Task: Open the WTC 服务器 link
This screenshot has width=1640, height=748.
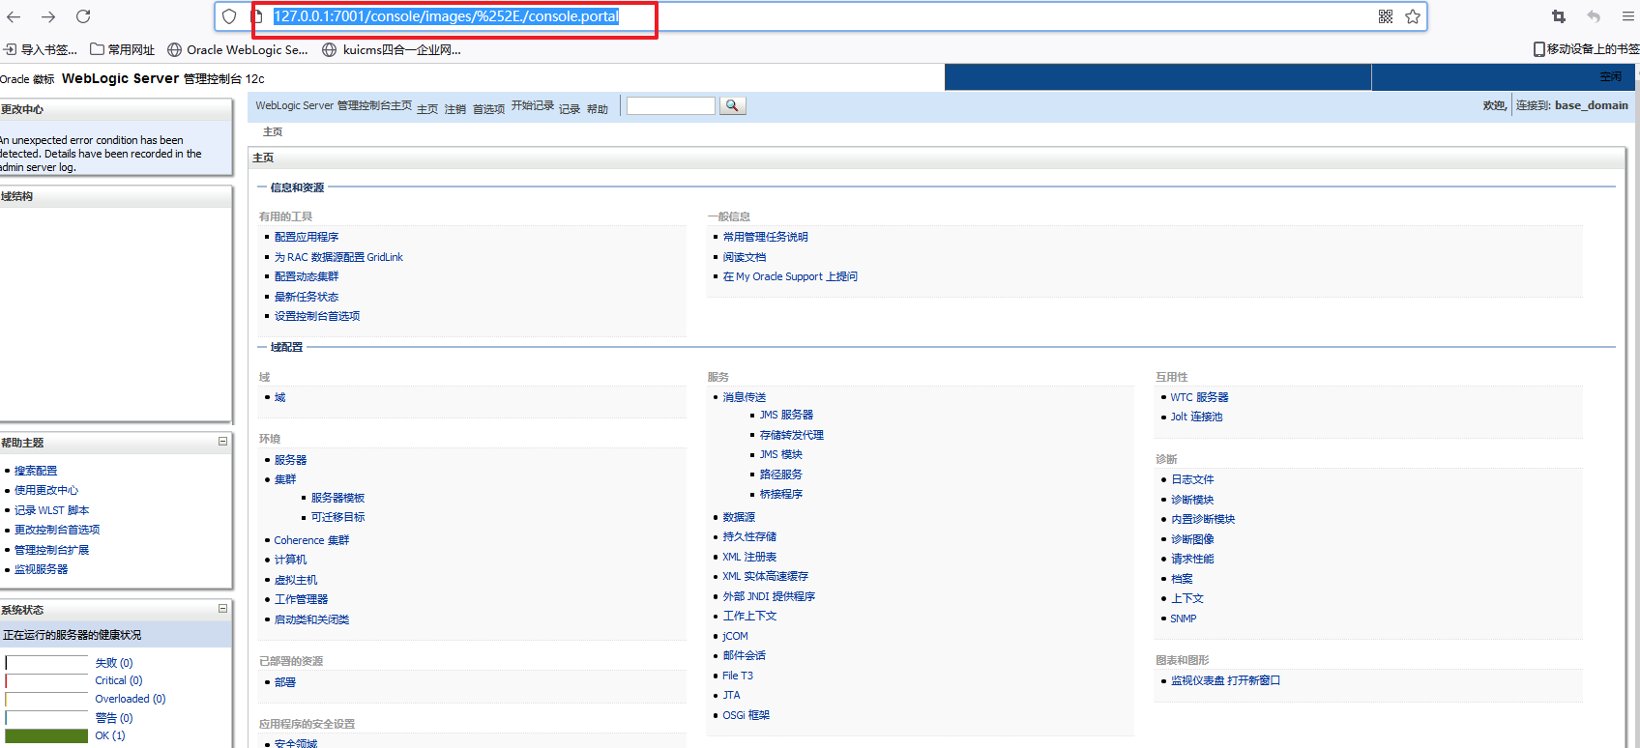Action: pyautogui.click(x=1199, y=397)
